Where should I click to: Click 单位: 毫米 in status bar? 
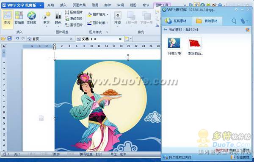118,154
